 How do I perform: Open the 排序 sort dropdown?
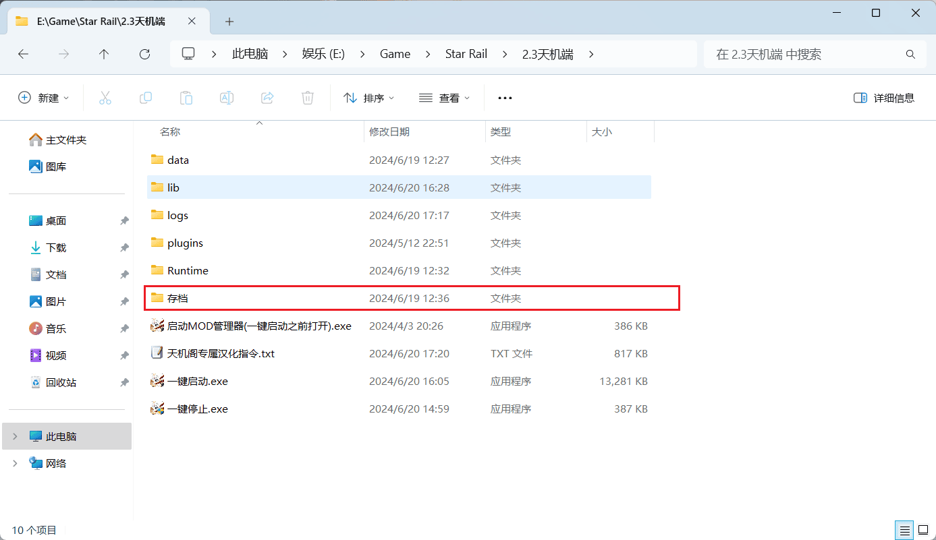[x=369, y=98]
